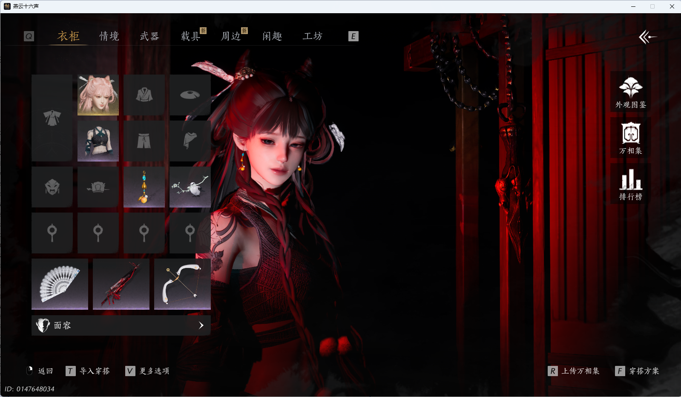This screenshot has height=397, width=681.
Task: Select the black crop top outfit thumbnail
Action: point(98,141)
